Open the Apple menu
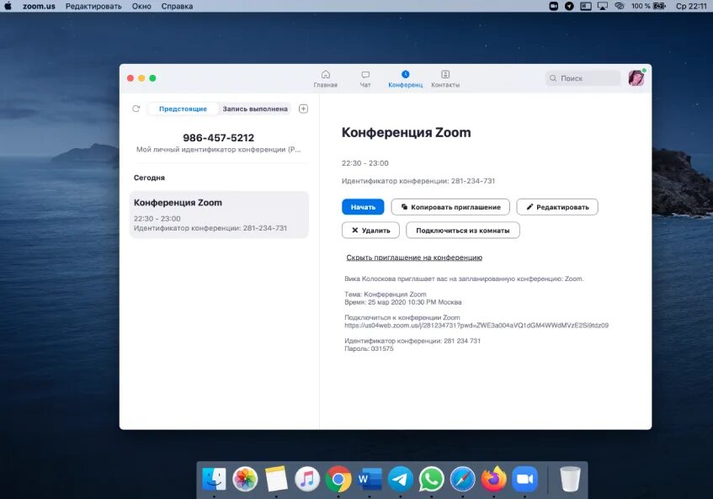Screen dimensions: 713x499 pos(8,6)
